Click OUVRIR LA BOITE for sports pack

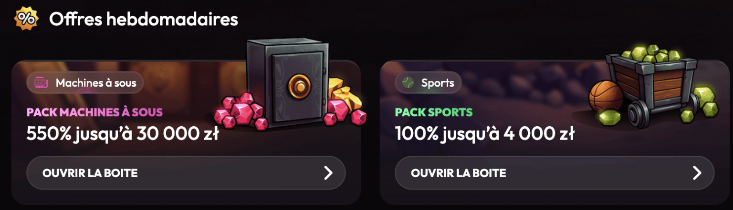click(x=555, y=173)
